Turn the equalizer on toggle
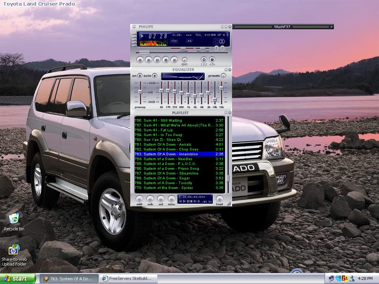 coord(140,76)
